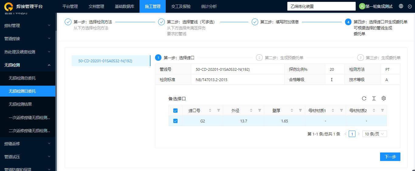Image resolution: width=415 pixels, height=171 pixels.
Task: Click the platform logo icon
Action: [9, 6]
